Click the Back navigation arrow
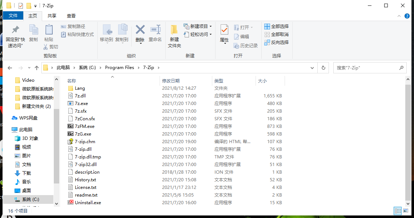 click(10, 68)
